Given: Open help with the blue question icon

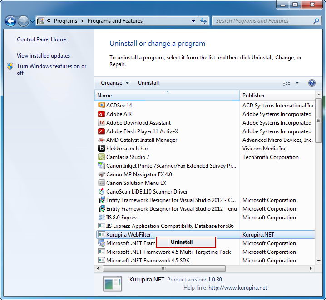Looking at the screenshot, I should [311, 83].
